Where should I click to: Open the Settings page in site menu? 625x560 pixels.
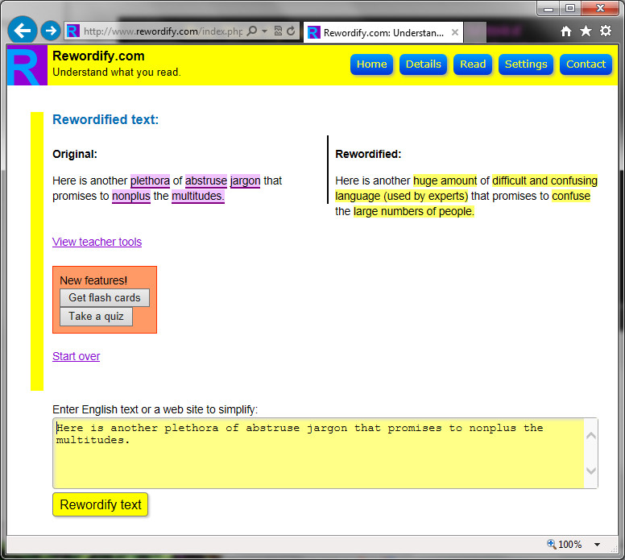(x=526, y=64)
